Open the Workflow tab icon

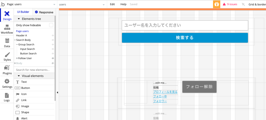(x=7, y=27)
